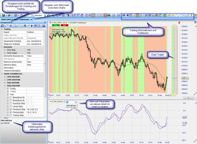Viewport: 197px width, 144px height.
Task: Select the ellipse drawing tool in toolbar
Action: 173,15
